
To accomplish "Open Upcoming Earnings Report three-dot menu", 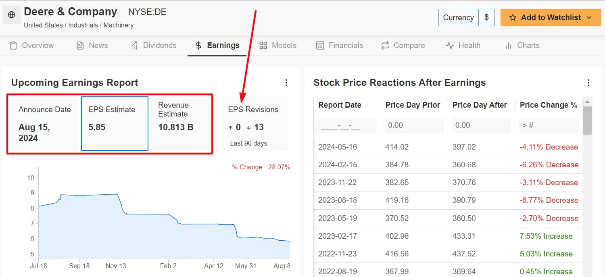I will 286,83.
